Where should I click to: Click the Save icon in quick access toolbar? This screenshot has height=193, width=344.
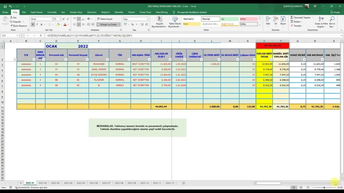(5, 6)
